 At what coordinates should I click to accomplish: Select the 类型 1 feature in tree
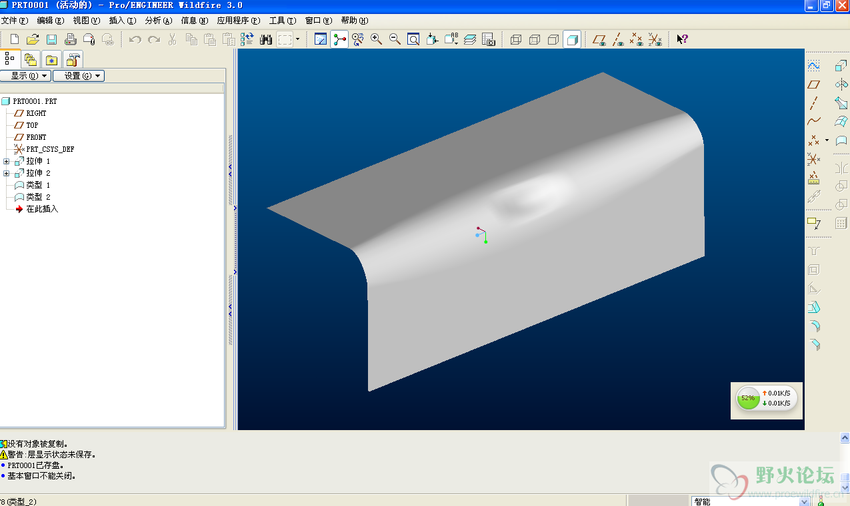(x=38, y=185)
